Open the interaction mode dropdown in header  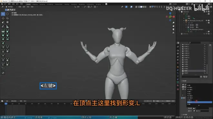click(11, 7)
